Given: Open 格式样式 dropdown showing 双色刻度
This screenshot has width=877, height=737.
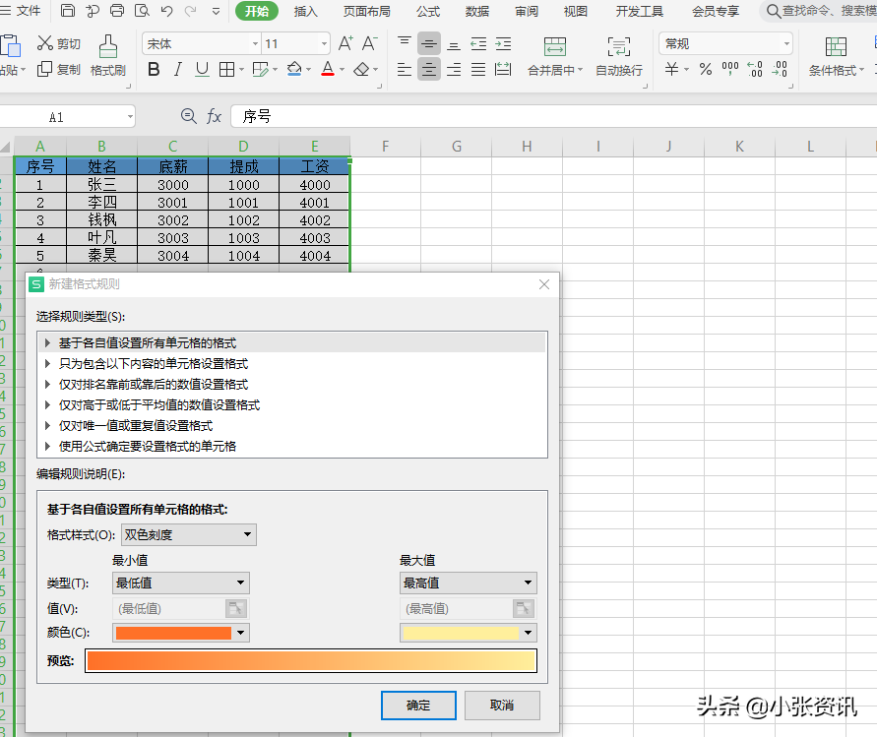Looking at the screenshot, I should 188,534.
